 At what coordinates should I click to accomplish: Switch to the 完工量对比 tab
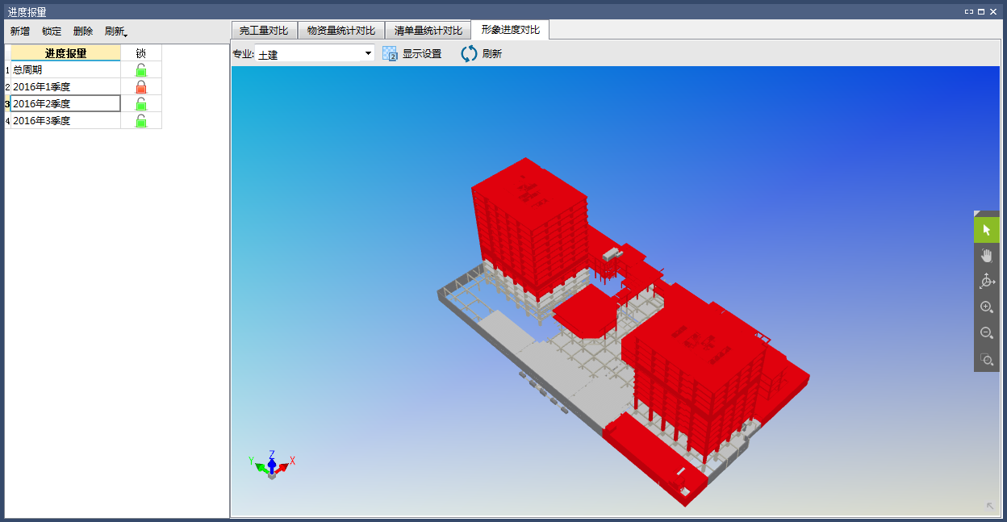coord(264,31)
